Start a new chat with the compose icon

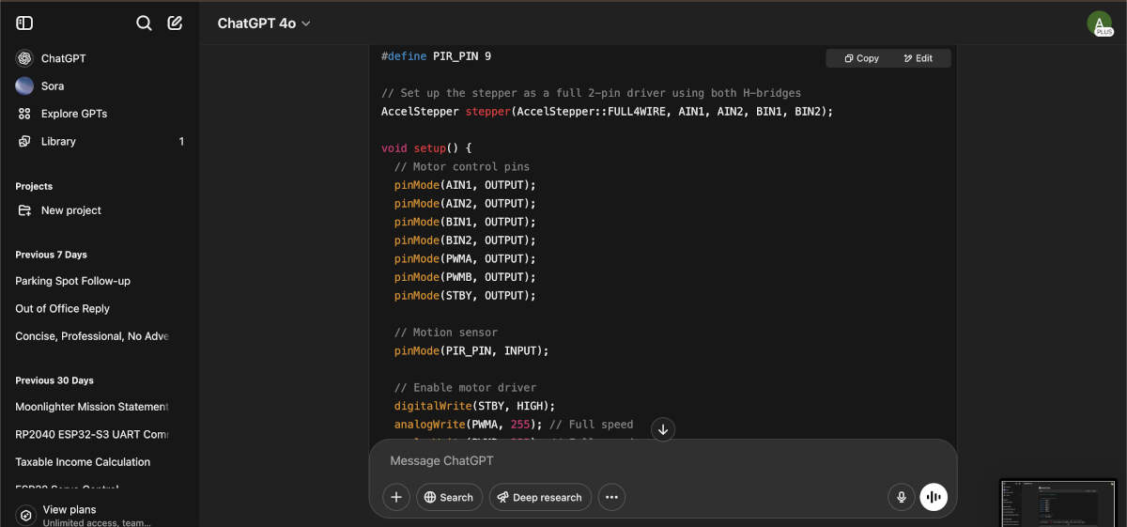(x=175, y=23)
